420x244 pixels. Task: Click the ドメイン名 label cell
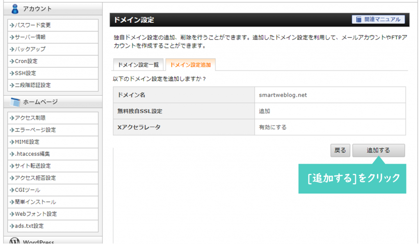(184, 95)
